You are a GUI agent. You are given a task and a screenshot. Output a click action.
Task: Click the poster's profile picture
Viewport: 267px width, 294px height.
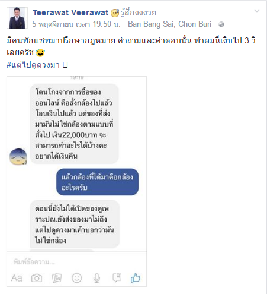coord(17,18)
